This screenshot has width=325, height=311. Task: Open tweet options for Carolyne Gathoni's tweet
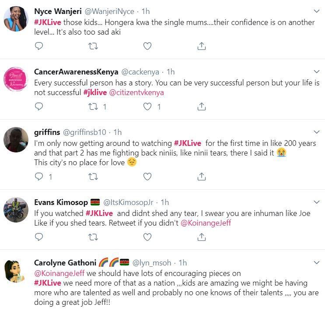pyautogui.click(x=316, y=262)
